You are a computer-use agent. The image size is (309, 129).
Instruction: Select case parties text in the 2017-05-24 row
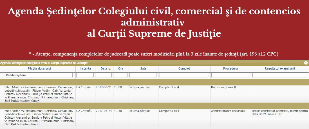39,118
